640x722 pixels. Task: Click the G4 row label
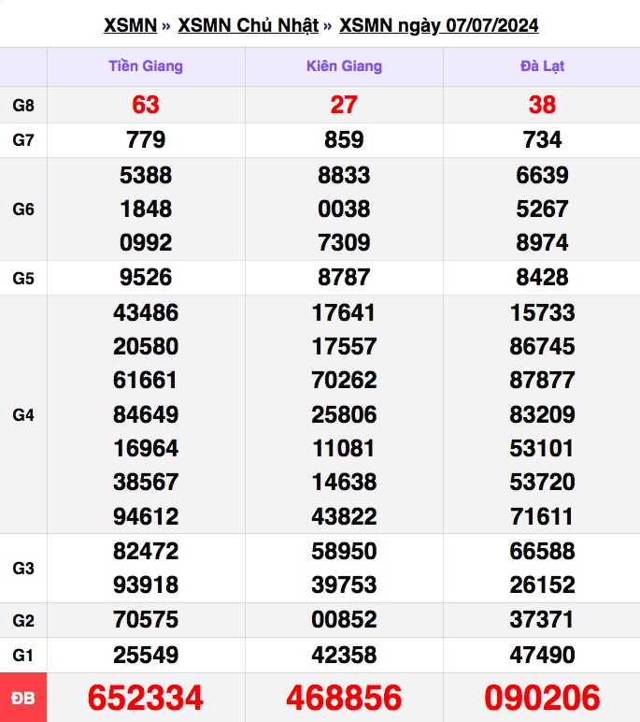tap(23, 415)
